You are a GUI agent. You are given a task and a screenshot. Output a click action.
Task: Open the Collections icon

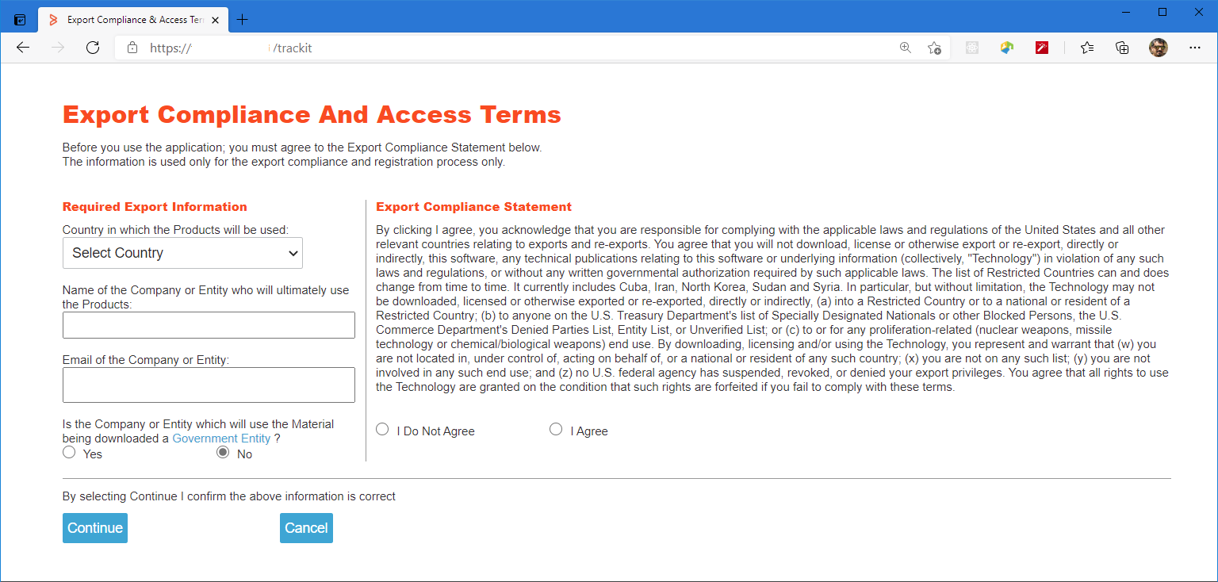coord(1122,48)
